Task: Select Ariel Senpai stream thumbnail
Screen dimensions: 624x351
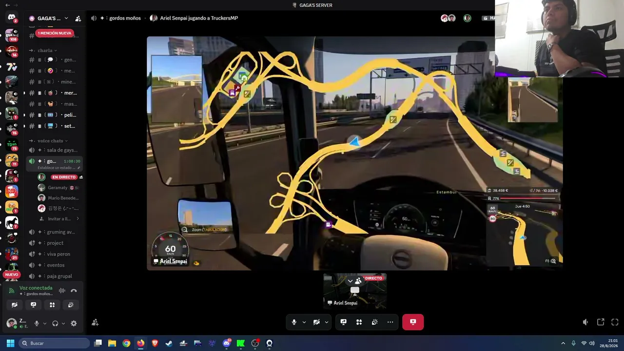Action: (355, 291)
